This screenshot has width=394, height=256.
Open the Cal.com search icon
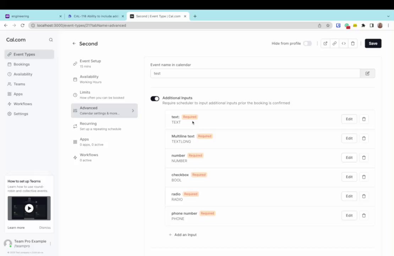[51, 40]
